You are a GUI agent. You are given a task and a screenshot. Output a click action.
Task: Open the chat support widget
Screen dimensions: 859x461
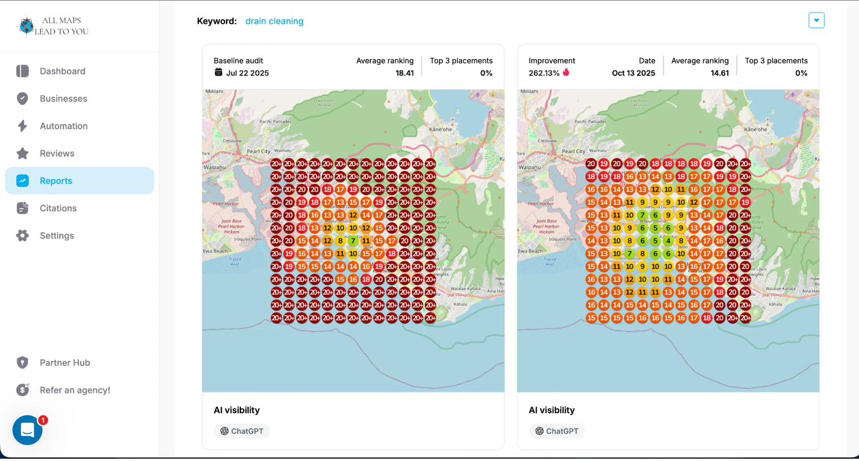(x=27, y=430)
